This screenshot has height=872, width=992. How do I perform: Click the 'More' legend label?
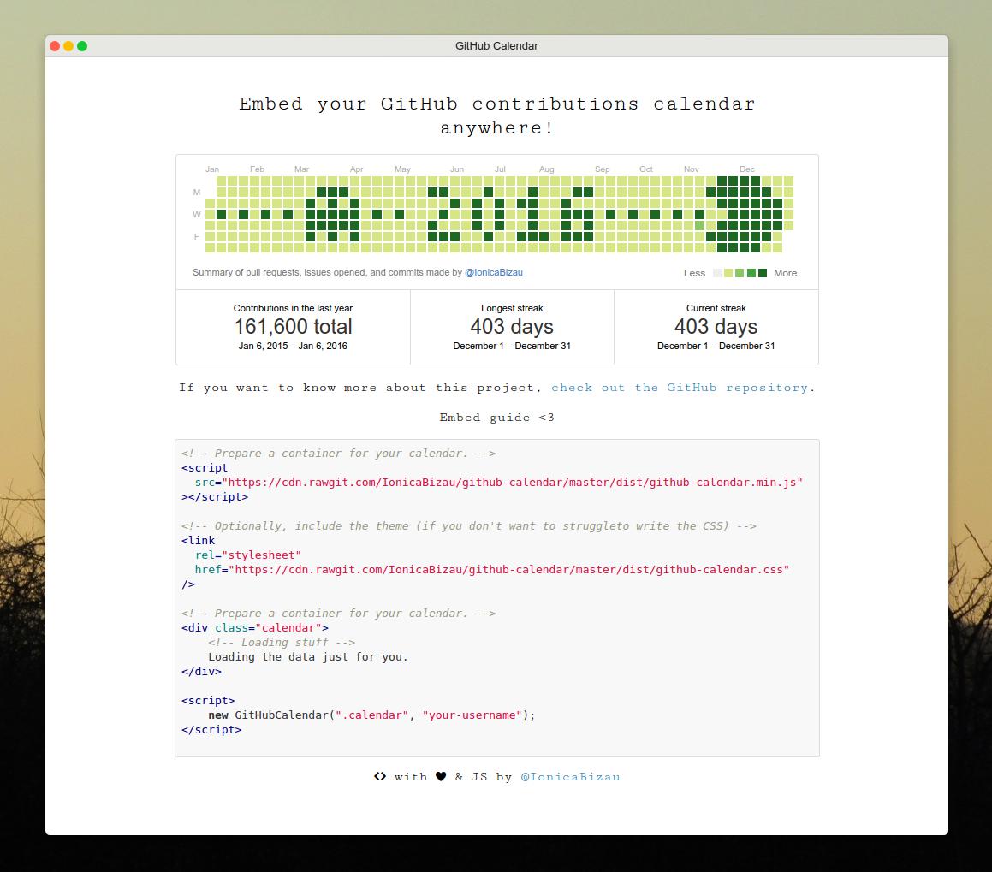pos(785,273)
